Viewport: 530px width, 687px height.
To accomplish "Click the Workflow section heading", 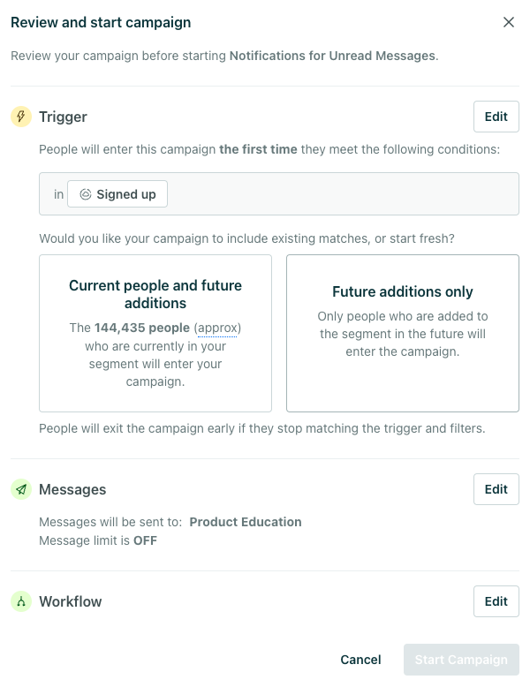I will coord(70,601).
